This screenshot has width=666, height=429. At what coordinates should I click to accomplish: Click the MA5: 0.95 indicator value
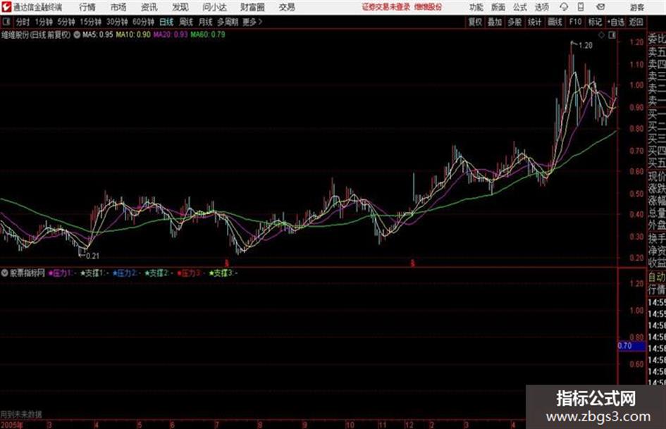pos(98,35)
